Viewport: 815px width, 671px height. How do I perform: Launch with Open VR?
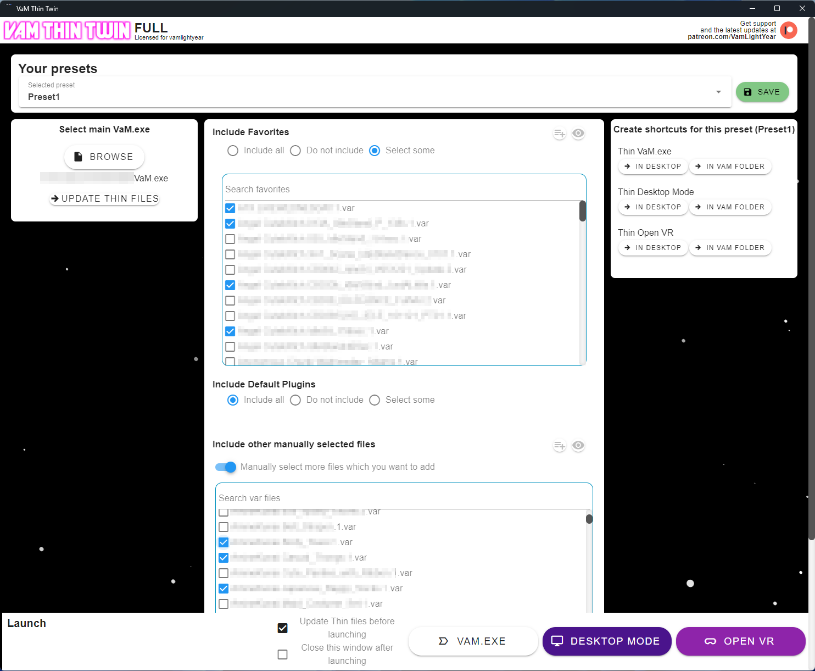point(741,641)
